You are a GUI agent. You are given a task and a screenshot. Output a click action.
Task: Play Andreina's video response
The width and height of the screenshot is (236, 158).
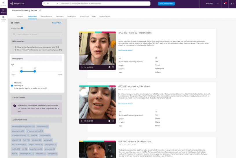[x=82, y=121]
